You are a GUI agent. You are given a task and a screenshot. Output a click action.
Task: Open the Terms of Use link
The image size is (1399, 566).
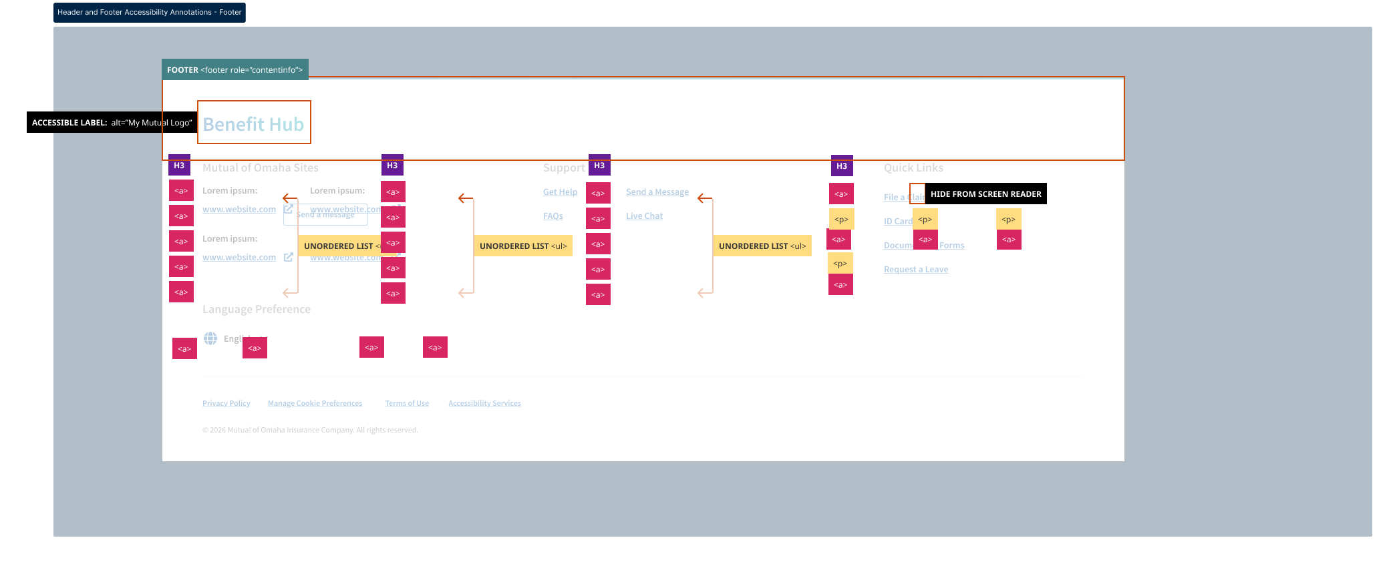coord(407,403)
